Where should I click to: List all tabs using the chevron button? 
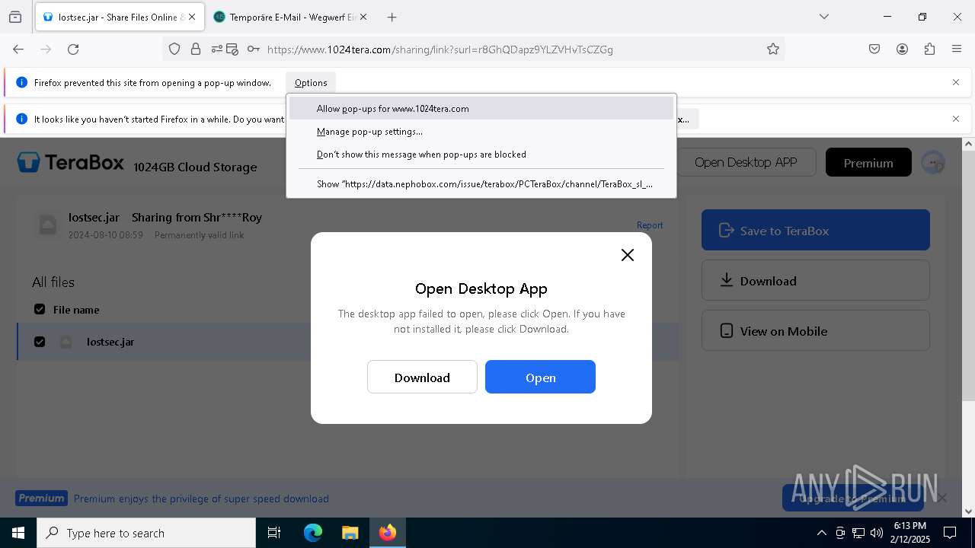tap(823, 17)
